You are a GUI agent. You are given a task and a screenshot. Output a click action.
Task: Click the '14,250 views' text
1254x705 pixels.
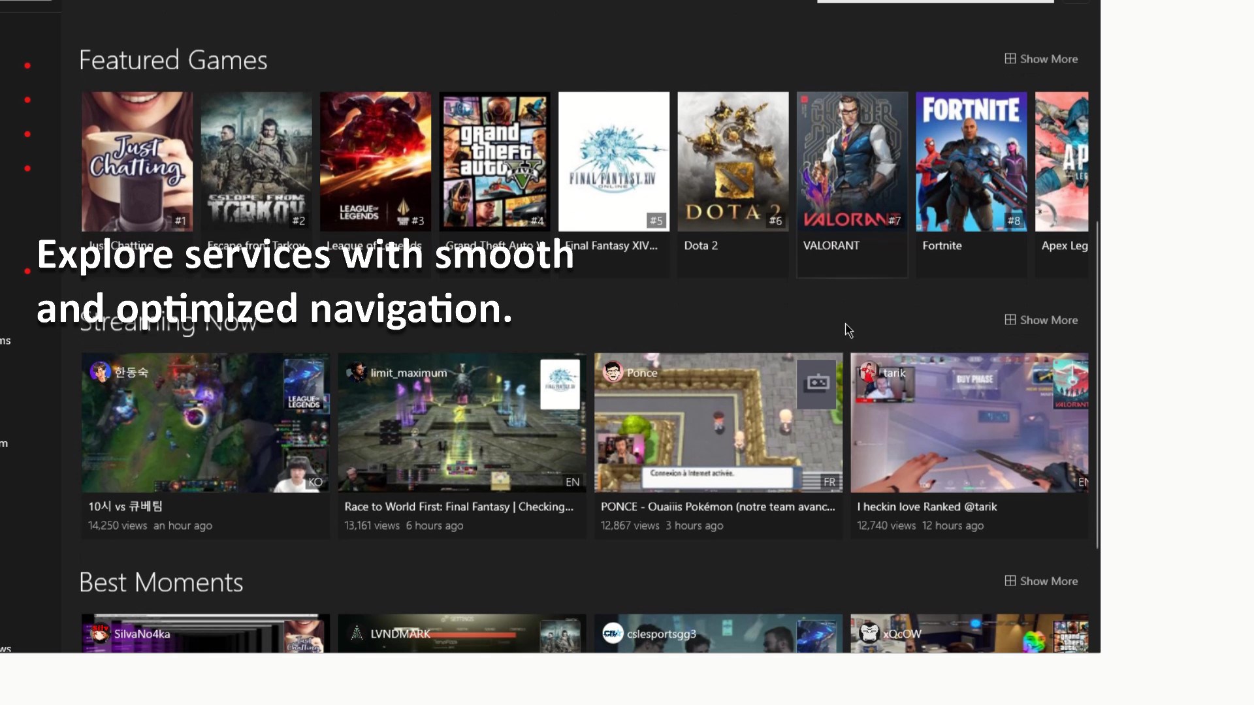[x=118, y=525]
